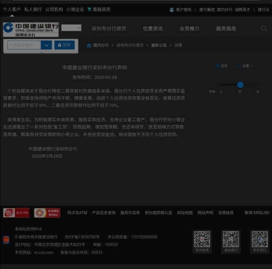Open the 网站声明 footer link
Screen dimensions: 272x269
[206, 213]
